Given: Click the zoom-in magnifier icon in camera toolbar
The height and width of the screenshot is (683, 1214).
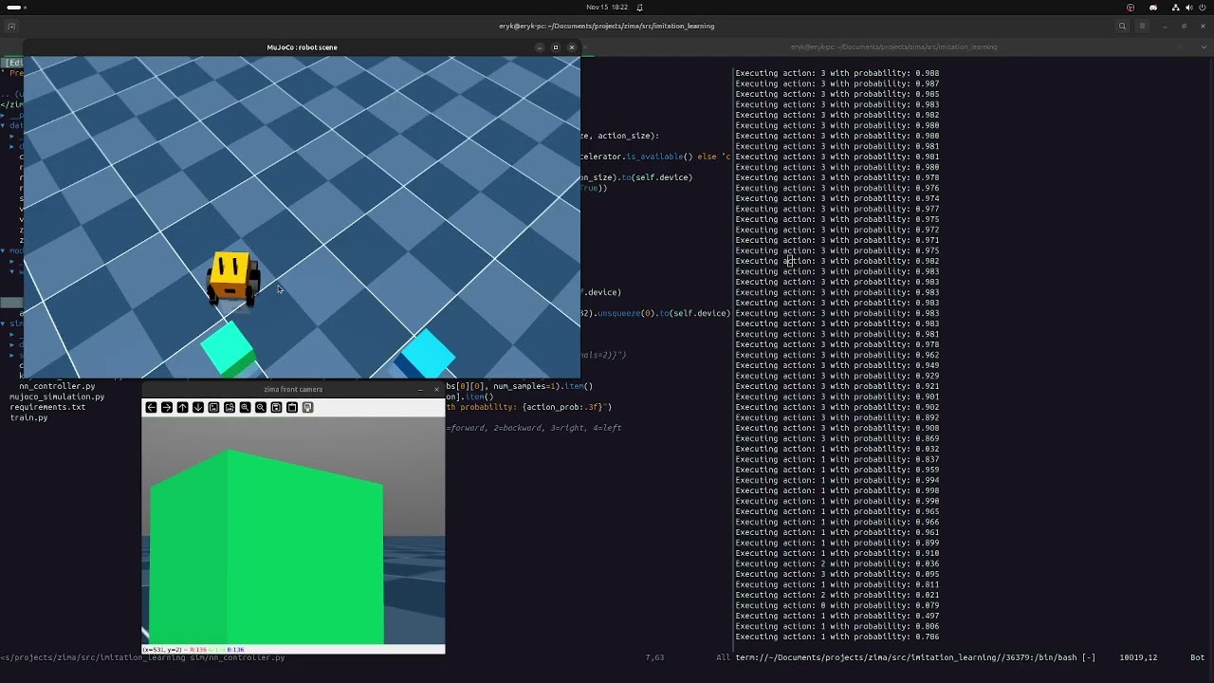Looking at the screenshot, I should pos(245,407).
